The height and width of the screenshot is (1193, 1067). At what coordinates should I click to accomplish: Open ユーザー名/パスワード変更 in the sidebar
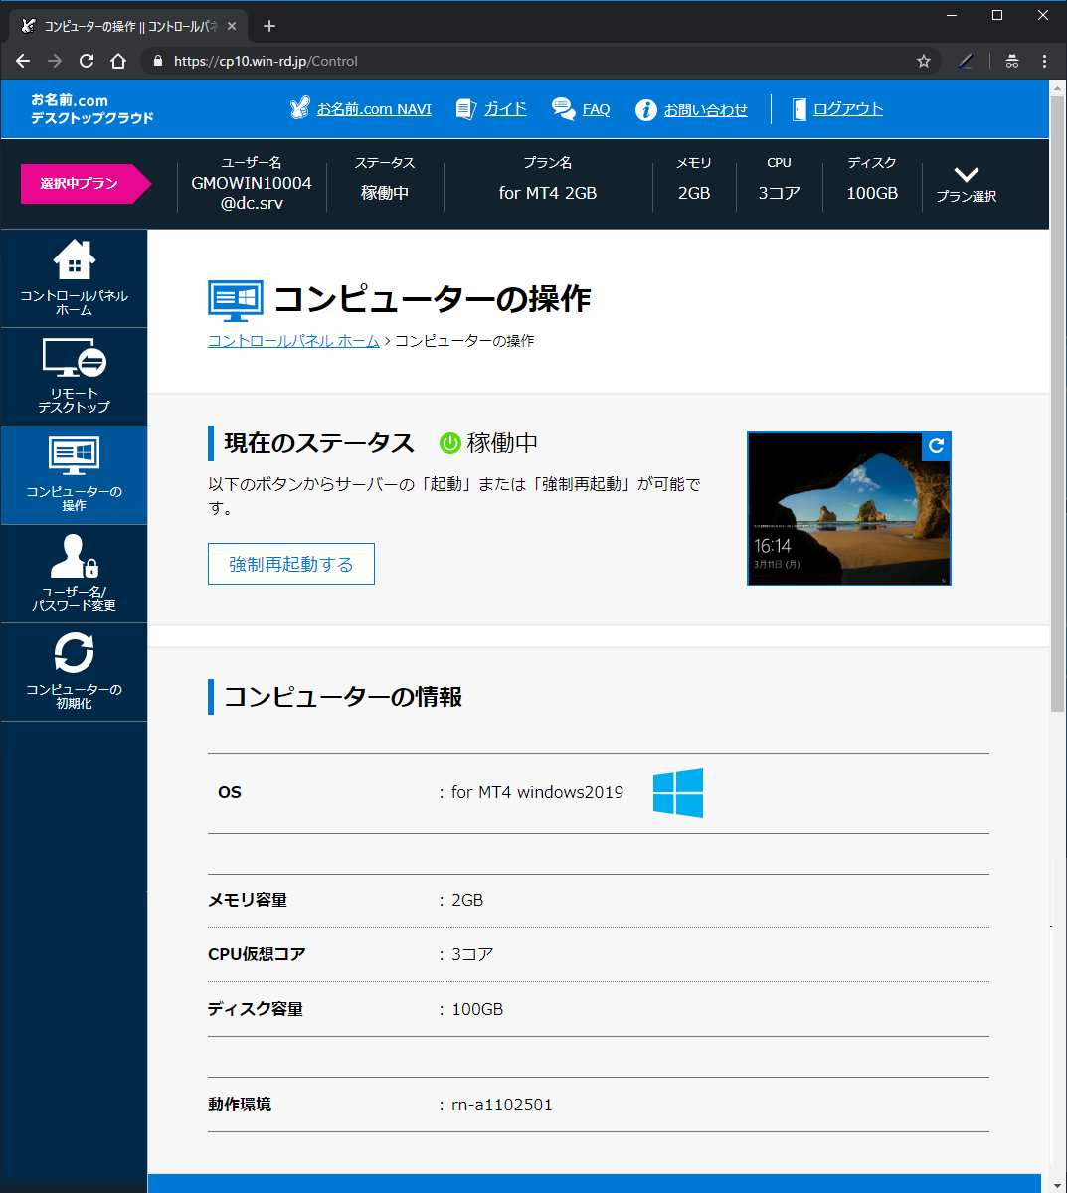[x=74, y=574]
